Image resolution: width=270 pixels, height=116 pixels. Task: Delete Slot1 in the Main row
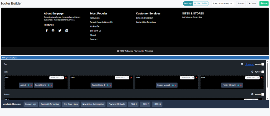[66, 78]
